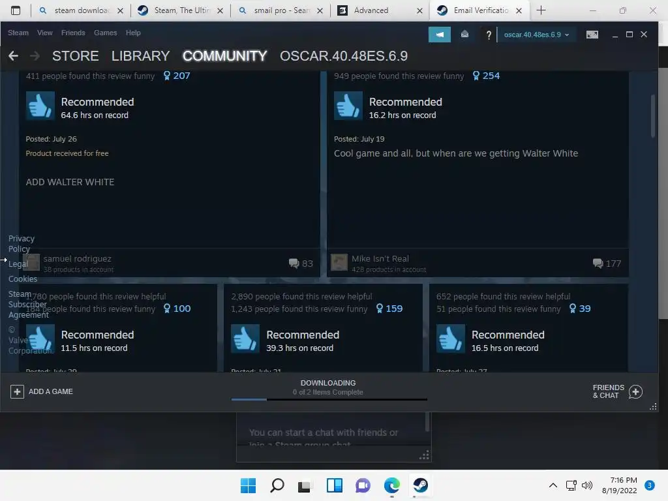
Task: Click the download progress bar
Action: click(329, 400)
